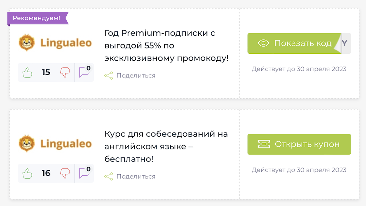Like the Premium subscription promo code offer
Viewport: 366px width, 206px height.
(28, 72)
